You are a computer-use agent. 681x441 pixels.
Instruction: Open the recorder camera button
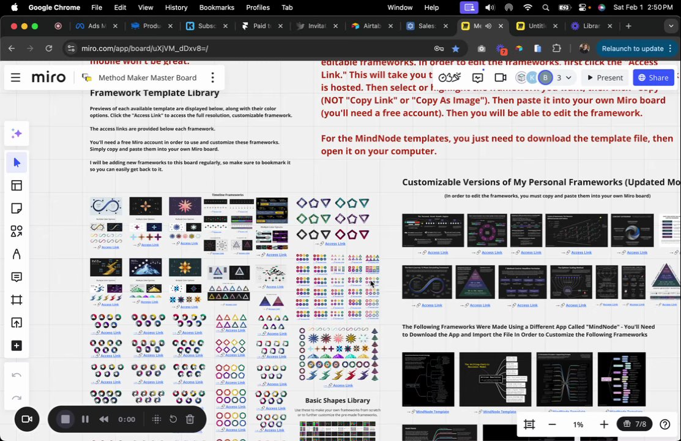27,419
